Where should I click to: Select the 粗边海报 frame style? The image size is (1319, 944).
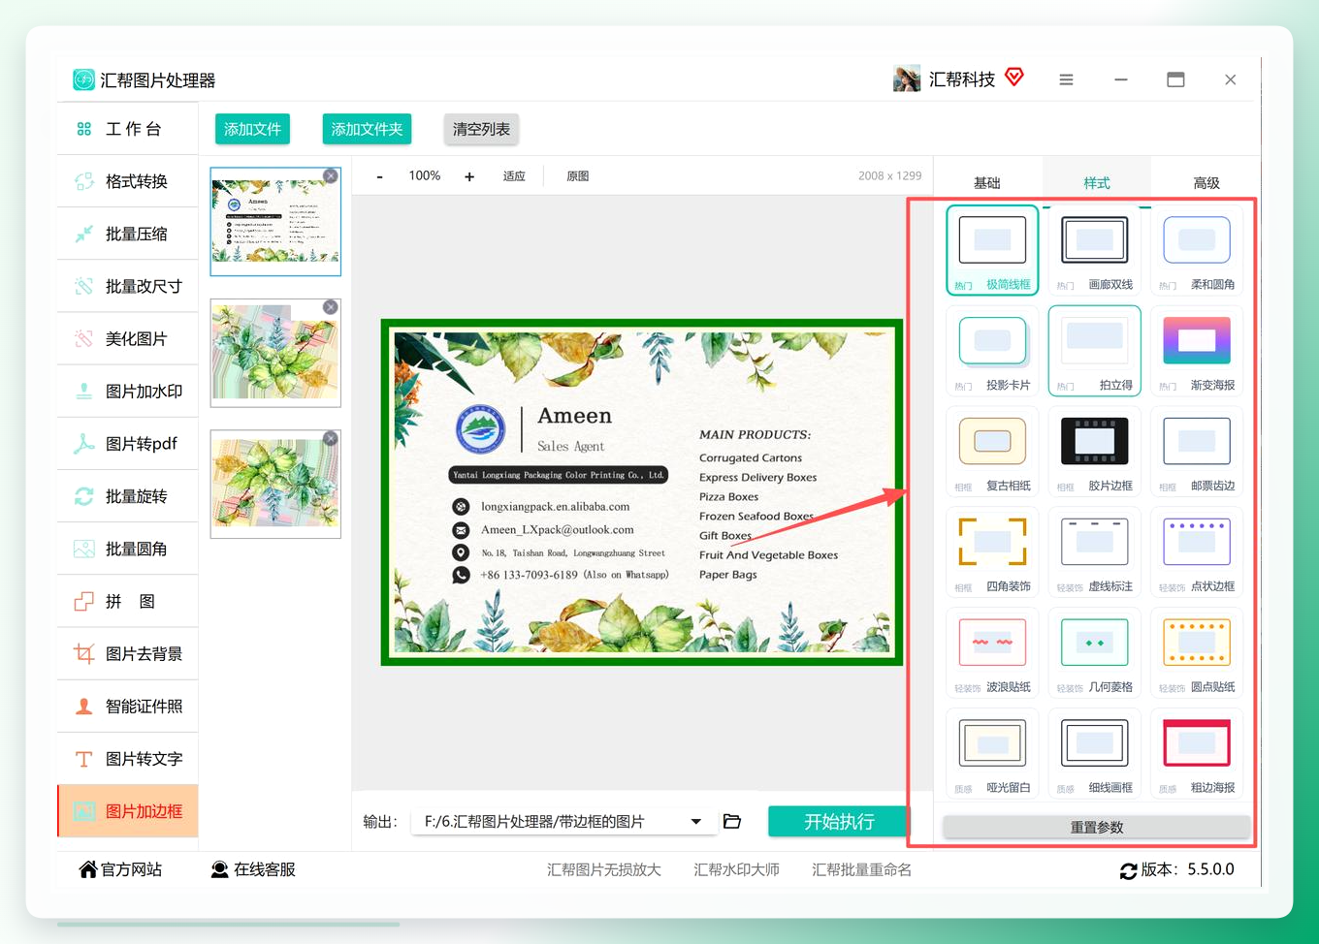click(x=1197, y=753)
